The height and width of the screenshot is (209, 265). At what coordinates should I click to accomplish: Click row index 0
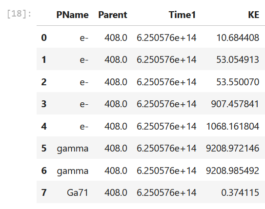click(x=44, y=38)
